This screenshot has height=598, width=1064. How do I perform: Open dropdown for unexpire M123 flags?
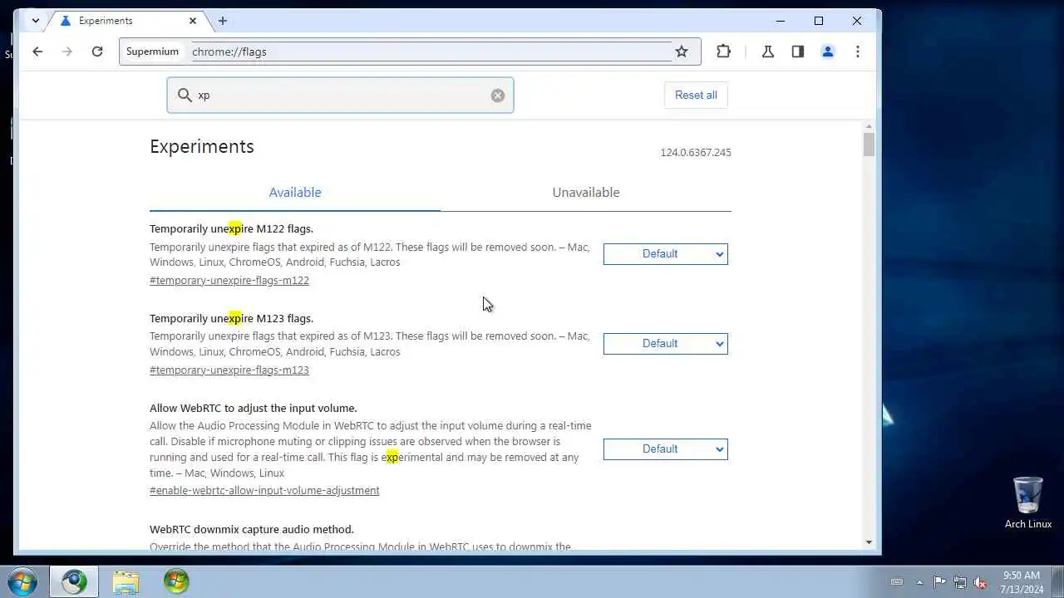point(666,344)
